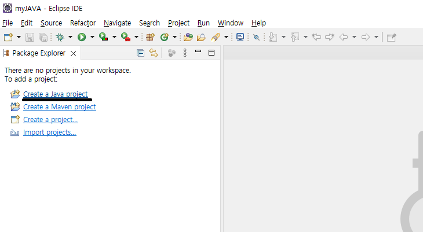Open the Debug dropdown arrow

coord(71,37)
